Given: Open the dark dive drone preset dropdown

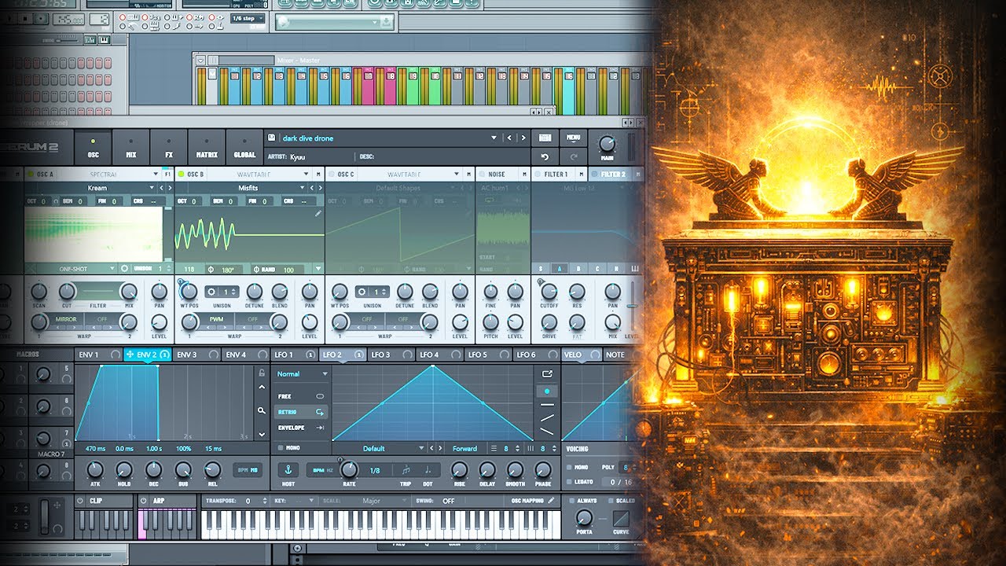Looking at the screenshot, I should (x=494, y=138).
